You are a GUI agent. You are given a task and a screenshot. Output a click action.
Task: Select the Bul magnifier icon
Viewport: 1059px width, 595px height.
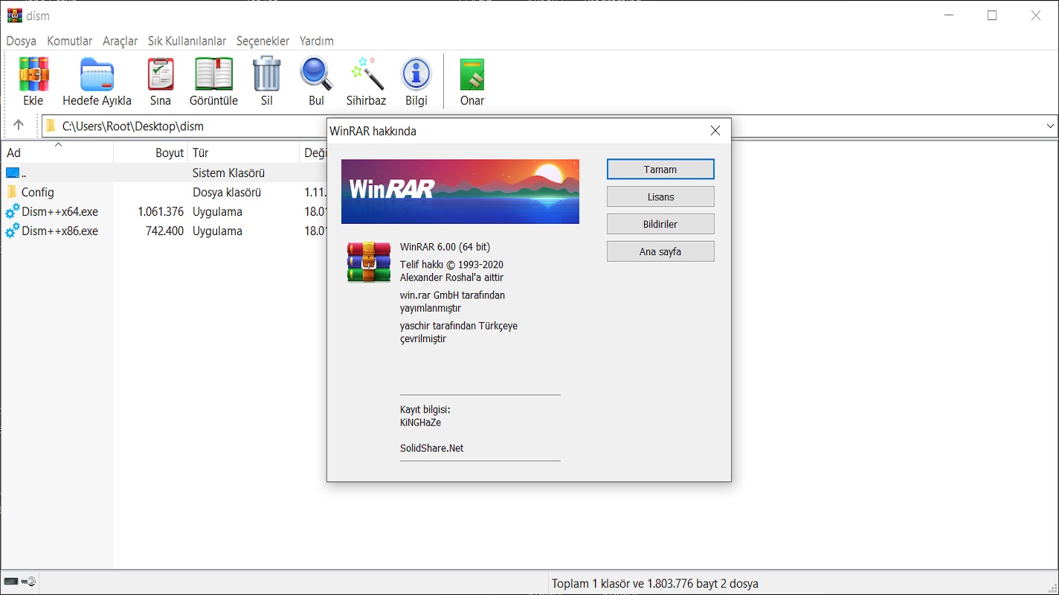[316, 76]
